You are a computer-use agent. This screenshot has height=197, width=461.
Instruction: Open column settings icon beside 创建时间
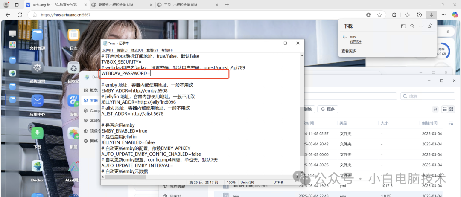click(x=451, y=123)
